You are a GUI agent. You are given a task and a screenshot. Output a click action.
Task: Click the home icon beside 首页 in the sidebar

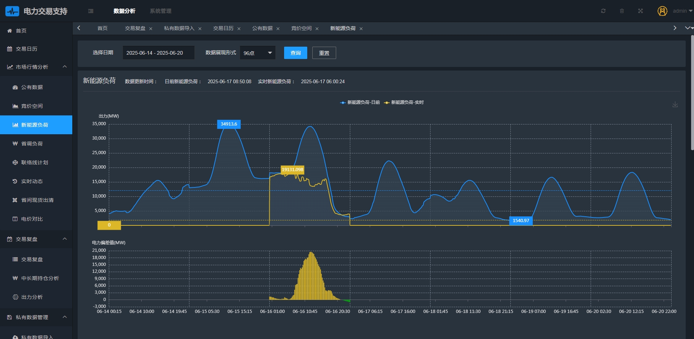[10, 31]
